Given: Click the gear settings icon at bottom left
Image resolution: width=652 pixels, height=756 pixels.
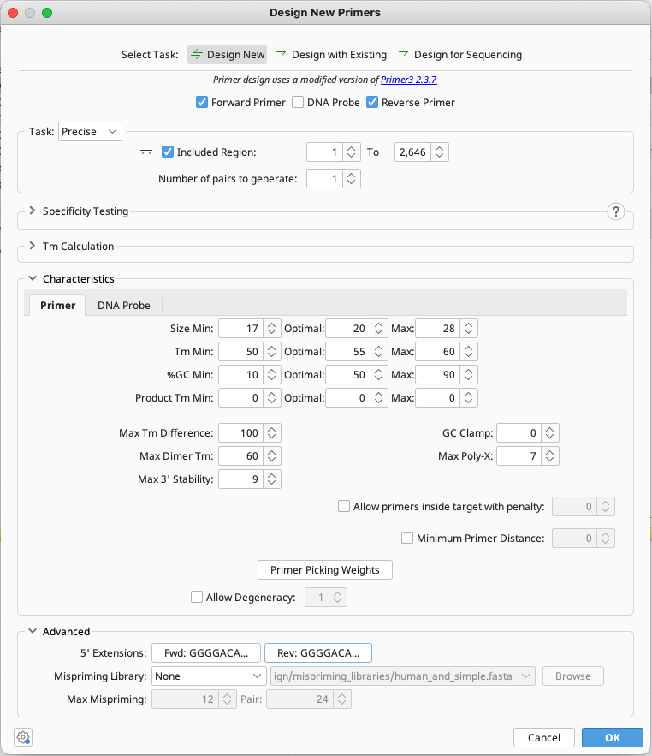Looking at the screenshot, I should pyautogui.click(x=23, y=737).
